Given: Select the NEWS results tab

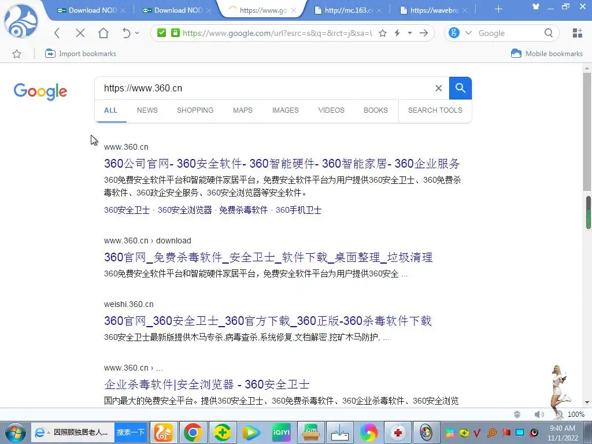Looking at the screenshot, I should (147, 110).
